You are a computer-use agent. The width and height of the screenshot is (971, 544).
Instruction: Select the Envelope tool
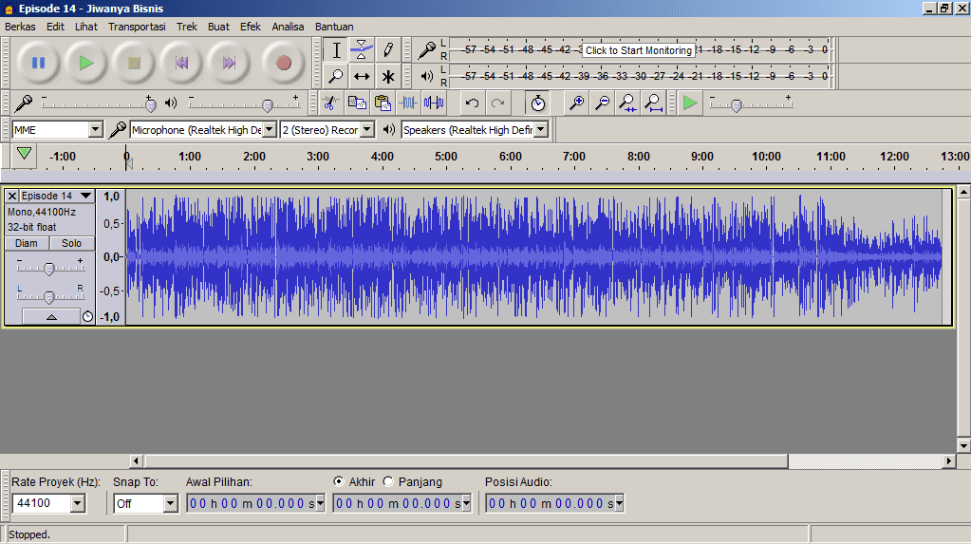point(362,50)
